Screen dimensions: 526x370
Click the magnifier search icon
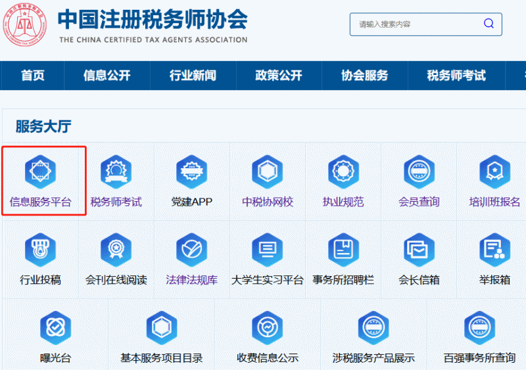point(489,24)
